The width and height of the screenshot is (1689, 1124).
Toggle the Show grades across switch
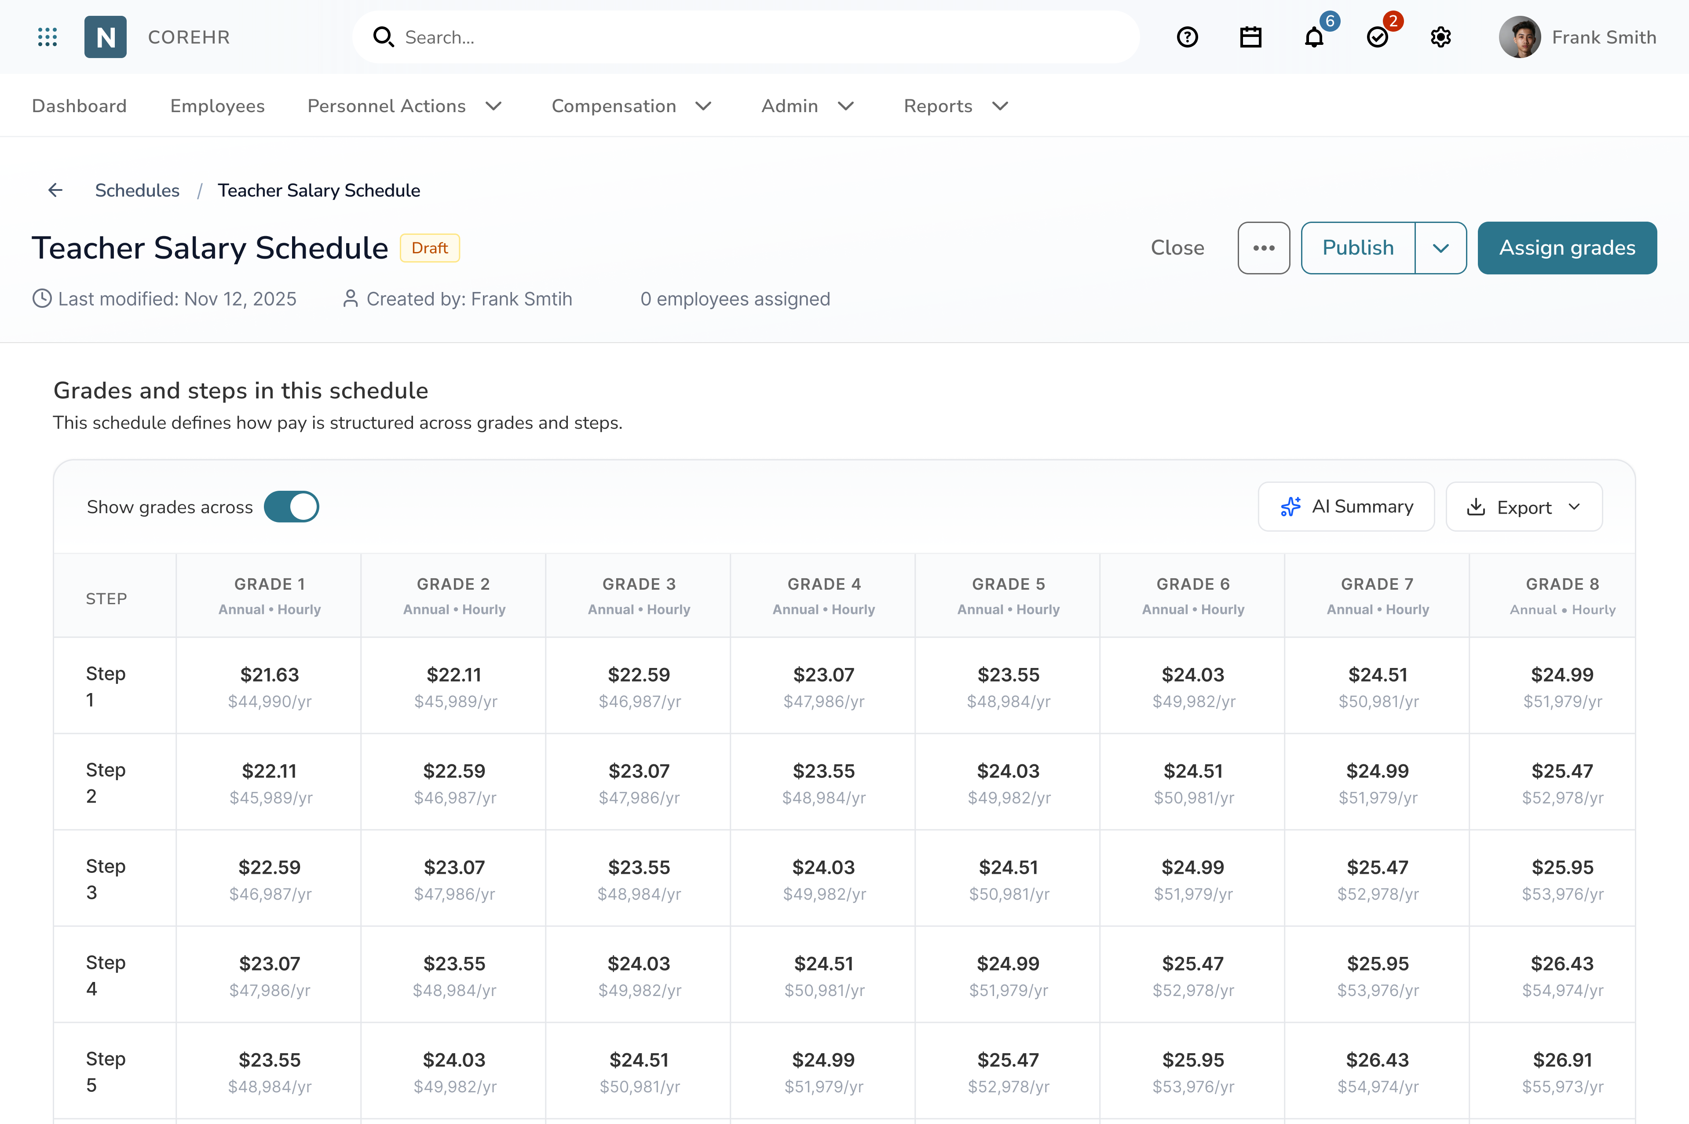[x=291, y=507]
